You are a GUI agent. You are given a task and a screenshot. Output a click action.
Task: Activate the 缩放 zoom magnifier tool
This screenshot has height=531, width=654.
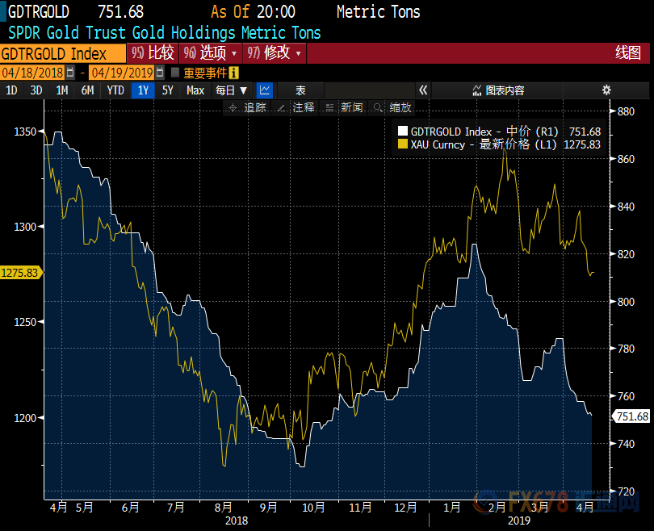pyautogui.click(x=392, y=108)
